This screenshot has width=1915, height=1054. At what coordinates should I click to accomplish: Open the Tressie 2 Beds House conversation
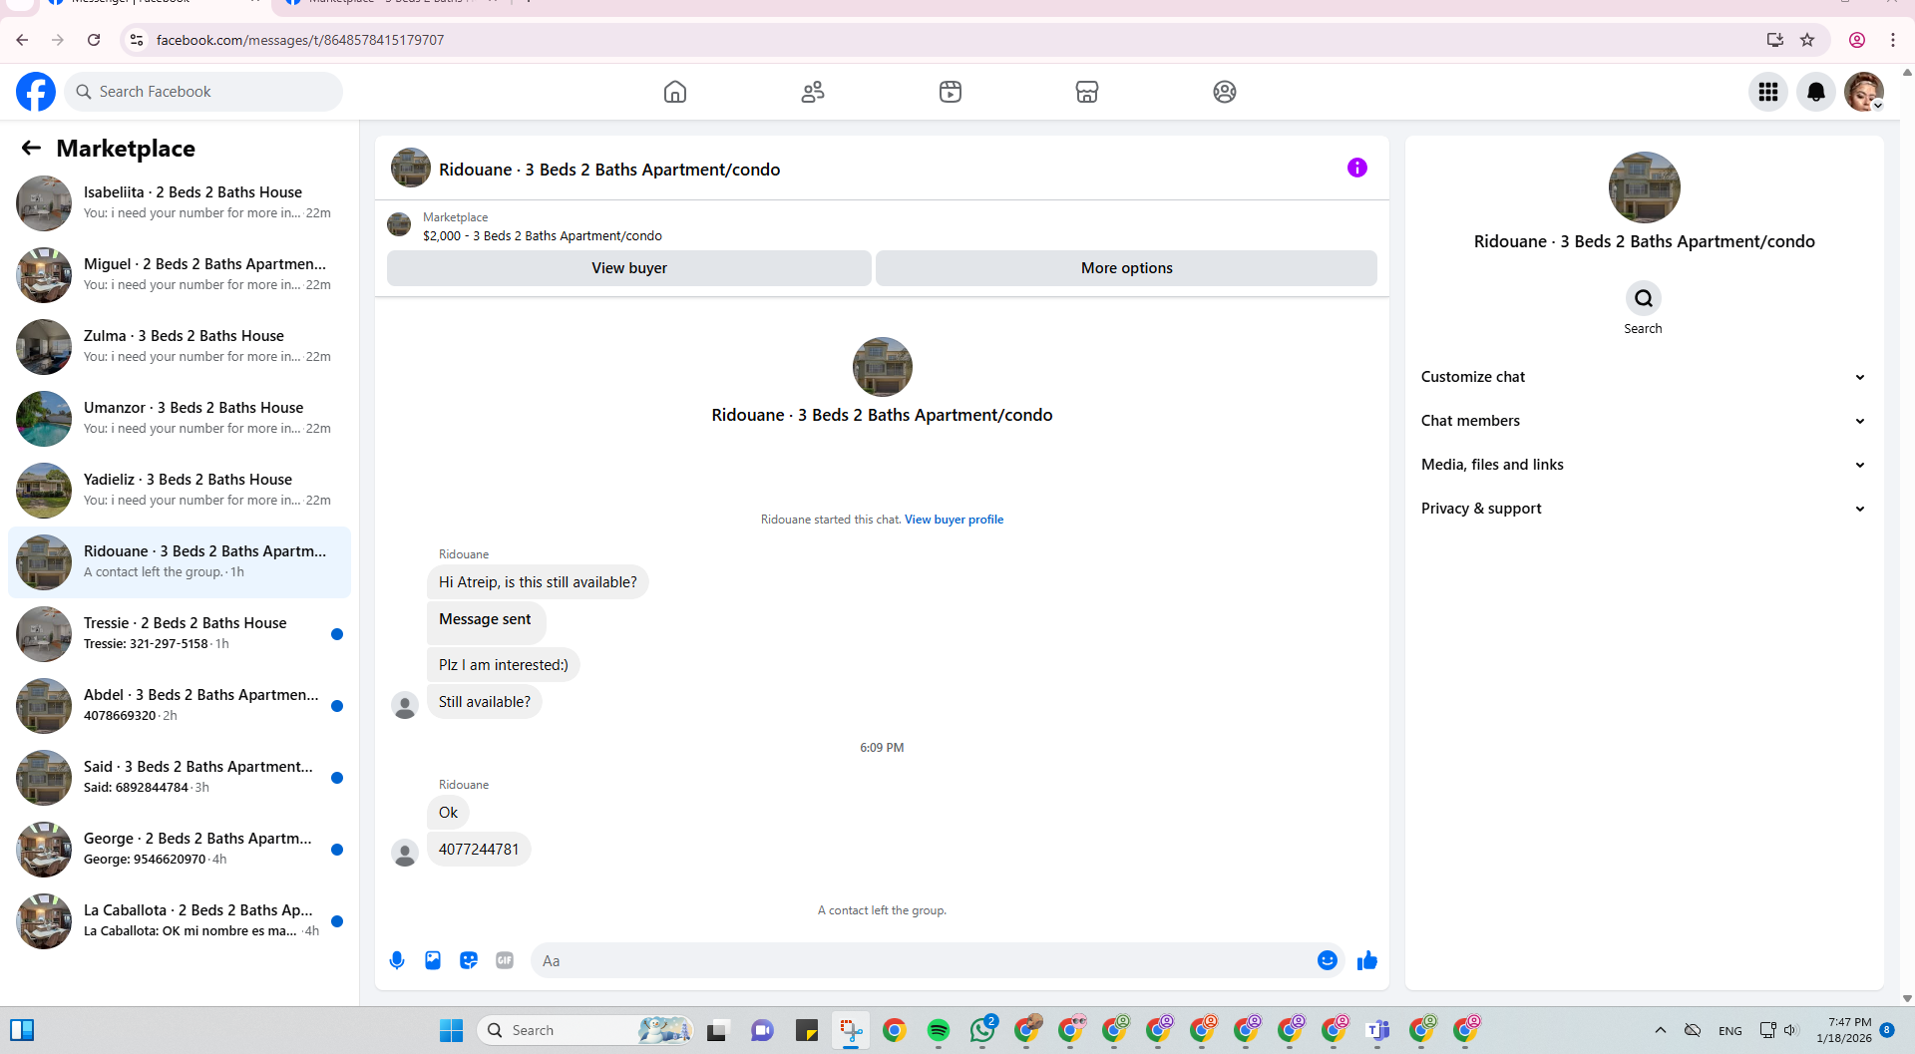(180, 633)
